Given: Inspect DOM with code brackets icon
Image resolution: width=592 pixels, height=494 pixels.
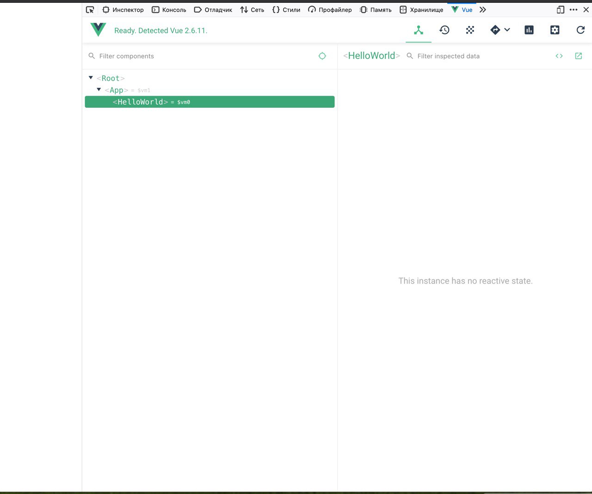Looking at the screenshot, I should [x=559, y=56].
